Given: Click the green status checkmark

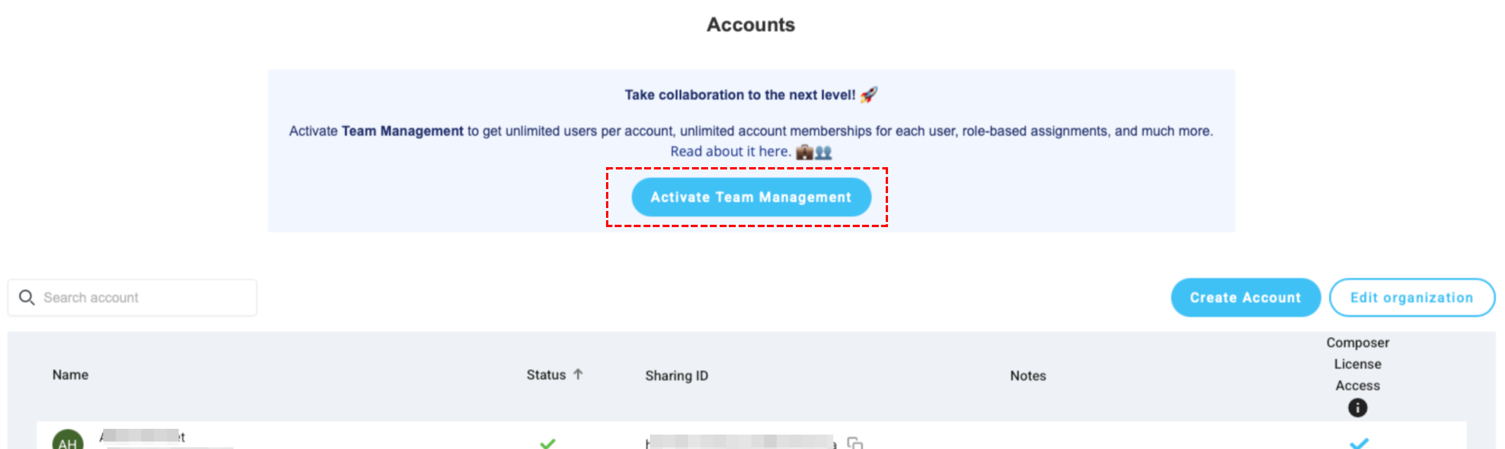Looking at the screenshot, I should [547, 444].
